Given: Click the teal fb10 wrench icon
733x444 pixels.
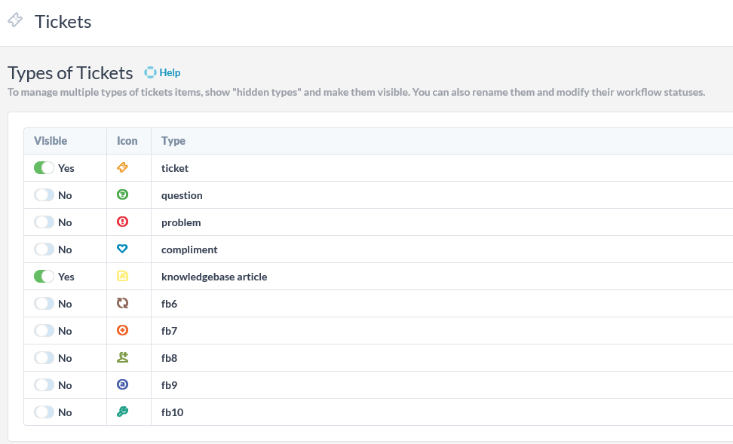Looking at the screenshot, I should (x=122, y=412).
